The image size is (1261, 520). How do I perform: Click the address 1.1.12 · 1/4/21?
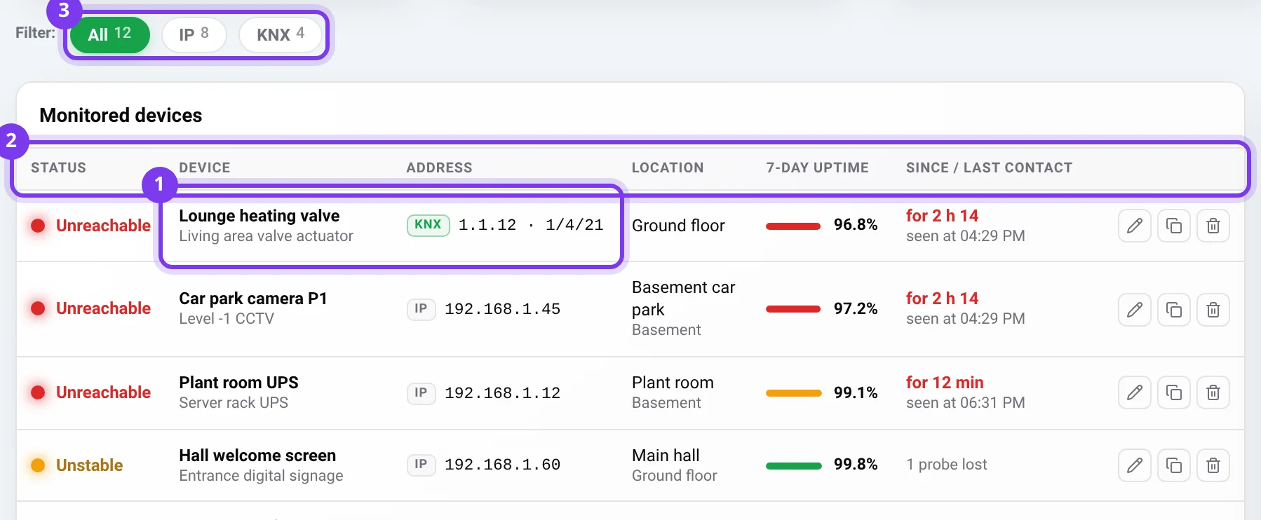pos(531,225)
